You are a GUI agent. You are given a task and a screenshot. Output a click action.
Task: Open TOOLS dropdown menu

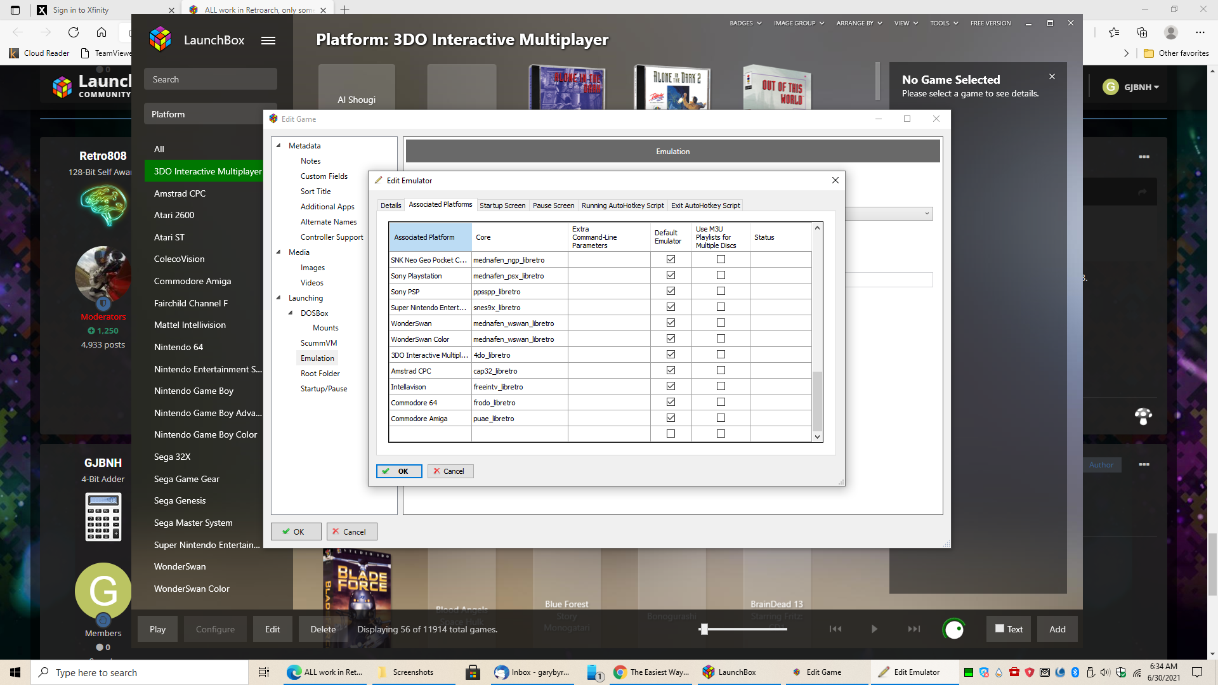(943, 23)
